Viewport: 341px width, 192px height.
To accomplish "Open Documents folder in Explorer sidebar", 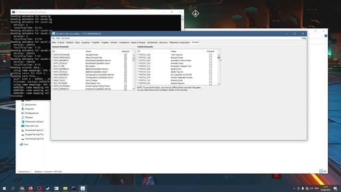I will click(x=30, y=105).
